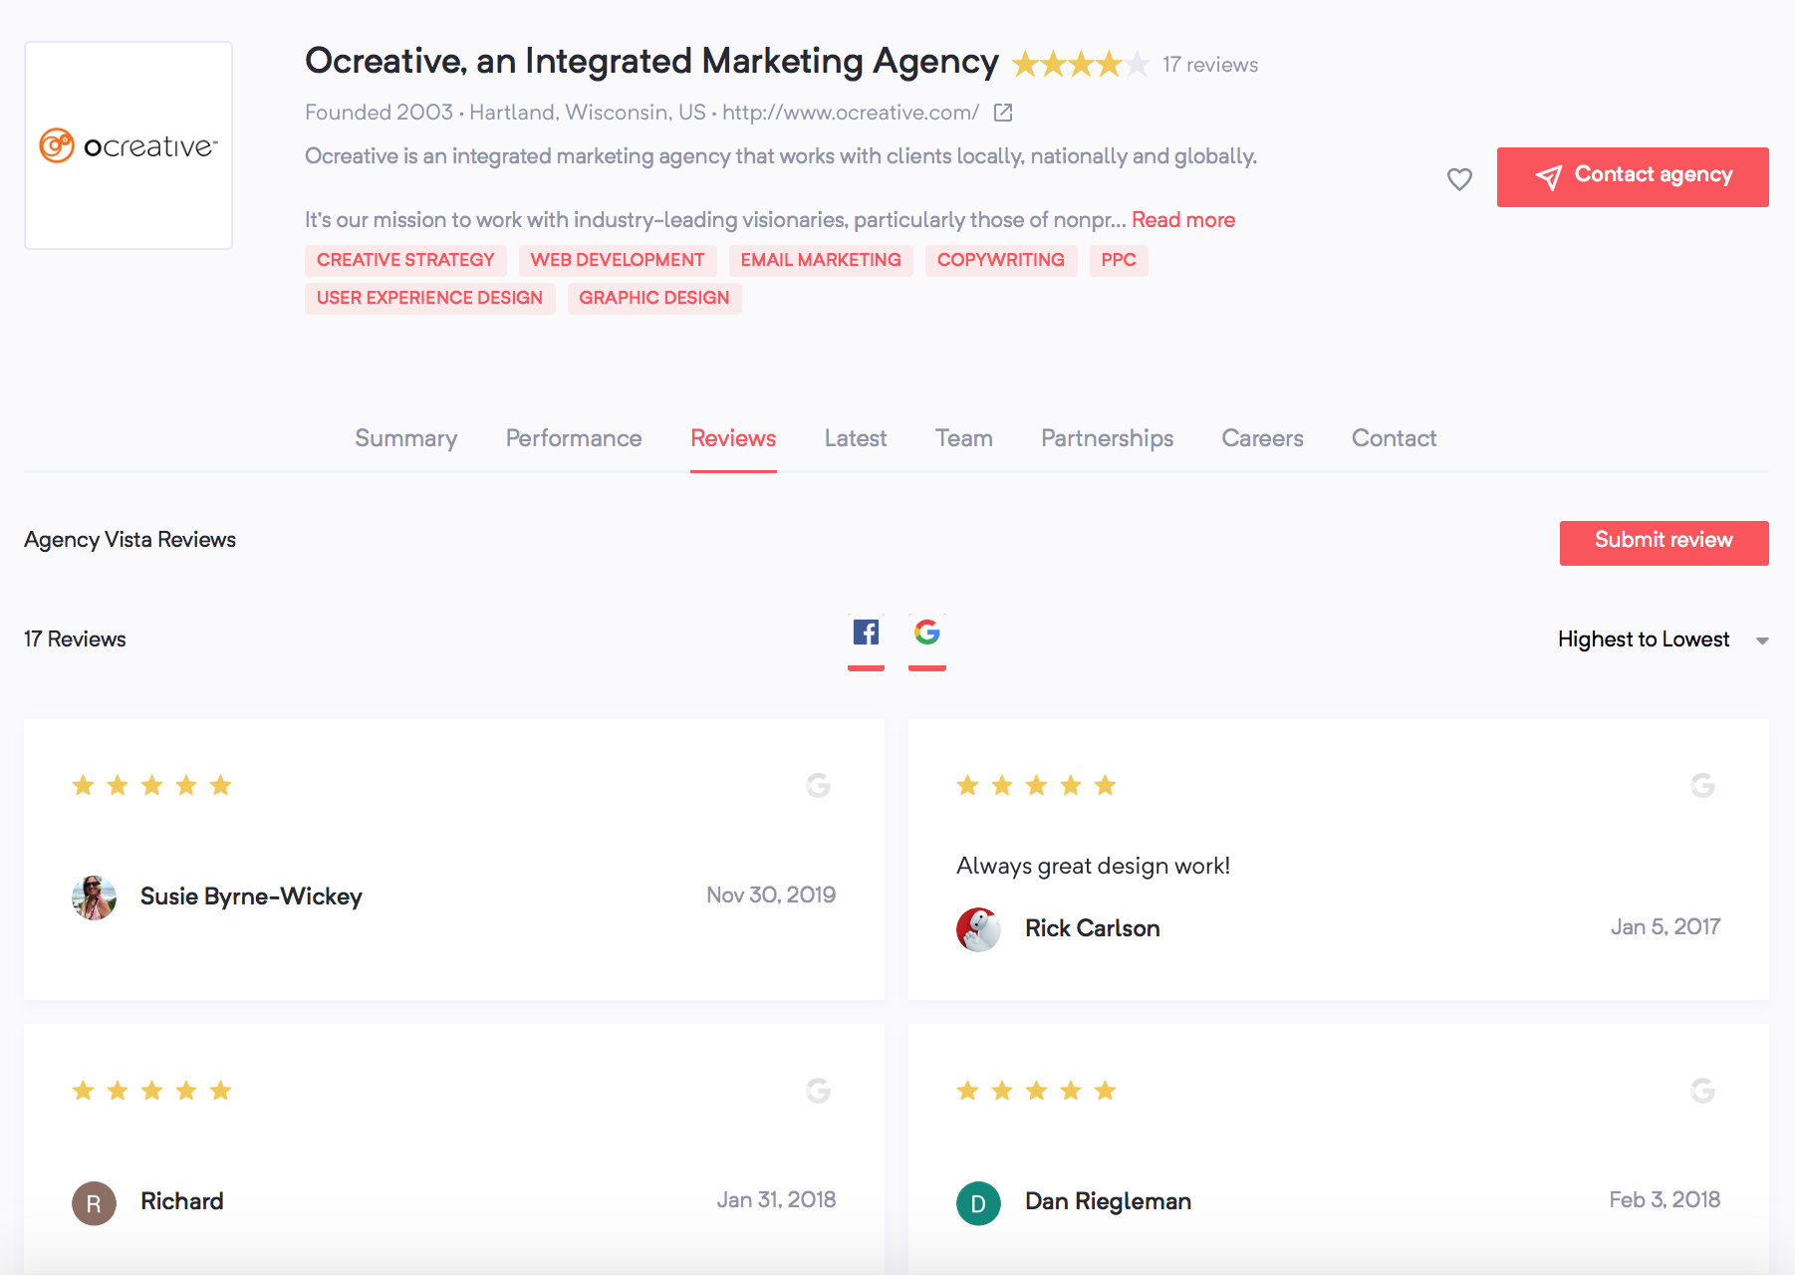Image resolution: width=1795 pixels, height=1275 pixels.
Task: Click the name Dan Riegleman
Action: (1109, 1201)
